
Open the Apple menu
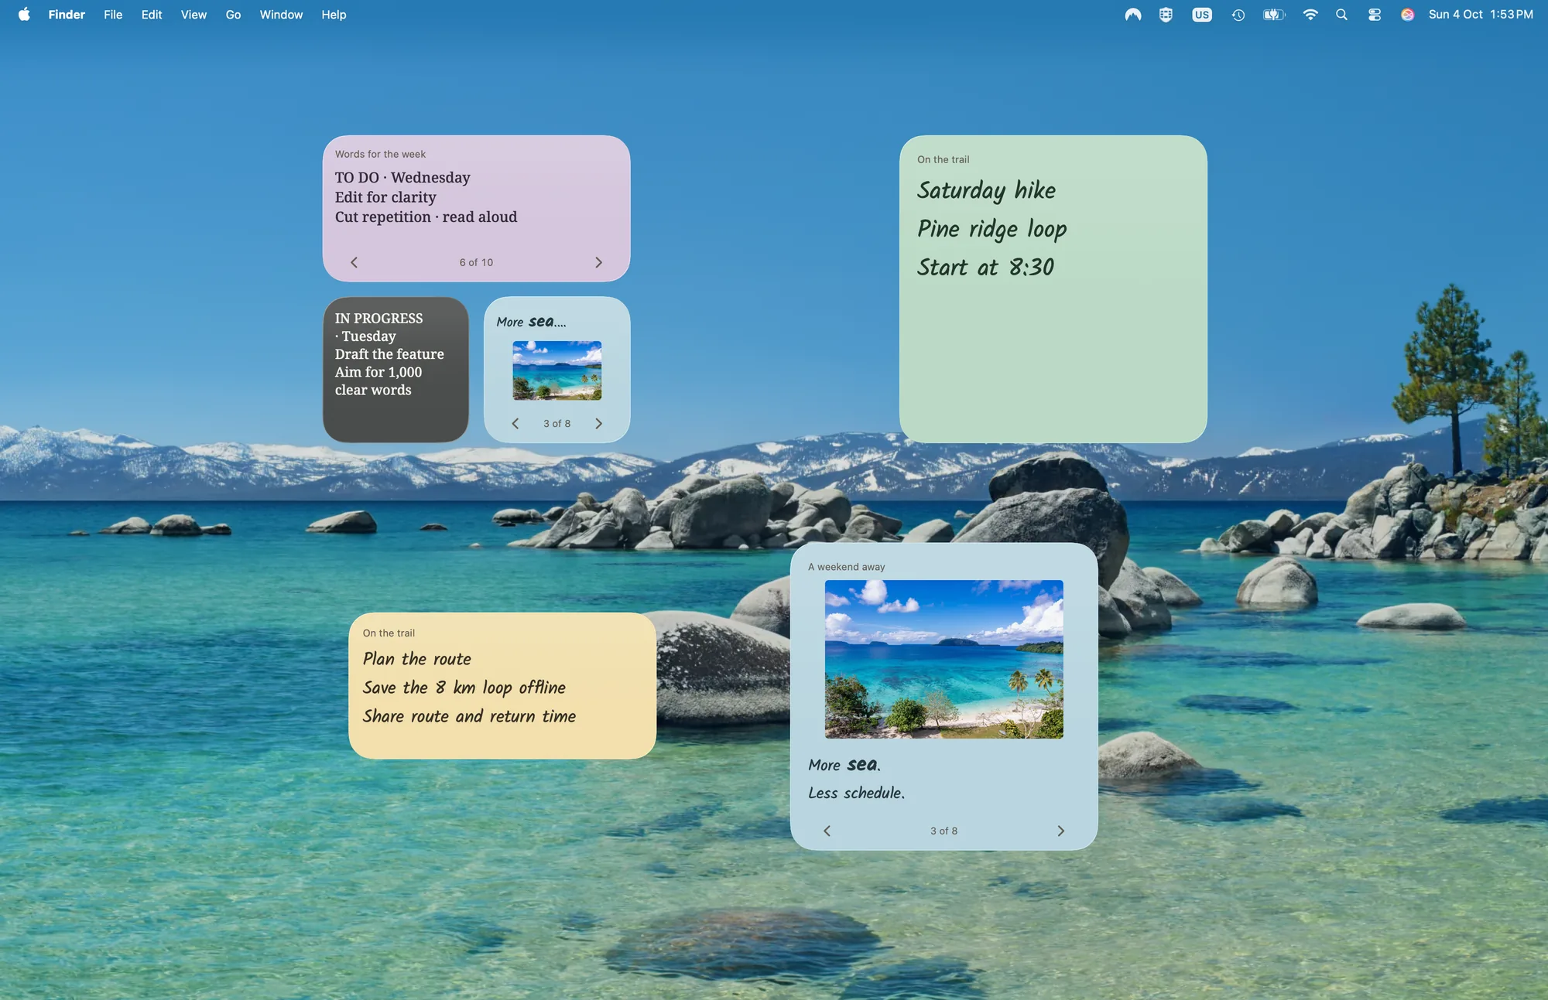click(x=24, y=14)
